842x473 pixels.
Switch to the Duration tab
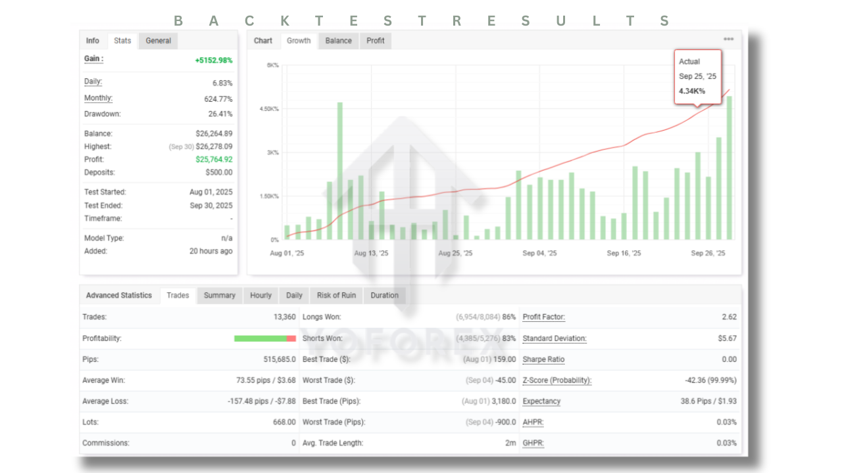coord(384,296)
